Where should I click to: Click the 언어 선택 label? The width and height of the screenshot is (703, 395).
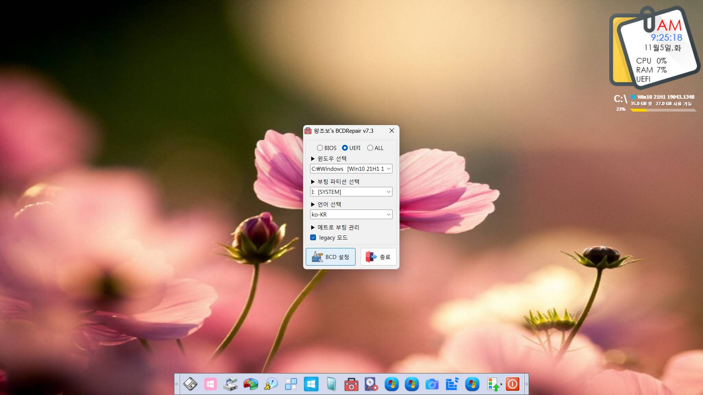point(329,204)
